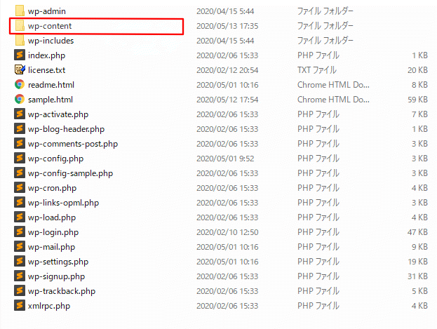Select the license.txt notepad icon
The image size is (437, 329).
tap(20, 69)
